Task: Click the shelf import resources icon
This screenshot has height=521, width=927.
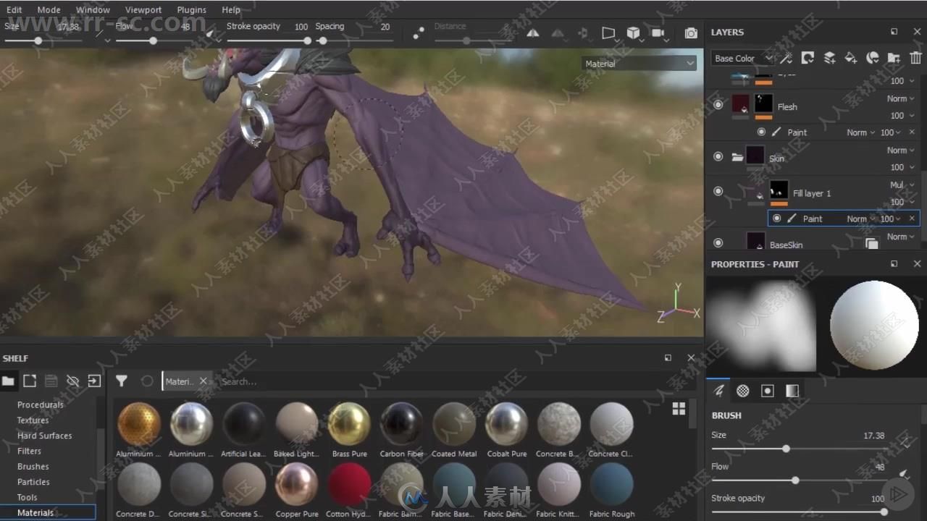Action: 94,381
